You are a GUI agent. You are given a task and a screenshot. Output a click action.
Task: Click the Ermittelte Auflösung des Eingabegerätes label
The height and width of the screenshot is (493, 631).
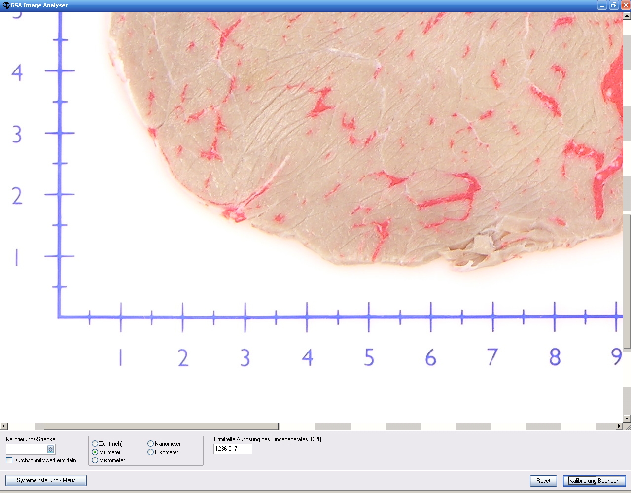coord(268,439)
